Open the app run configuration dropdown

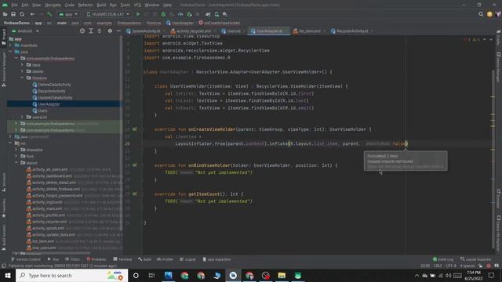(68, 14)
